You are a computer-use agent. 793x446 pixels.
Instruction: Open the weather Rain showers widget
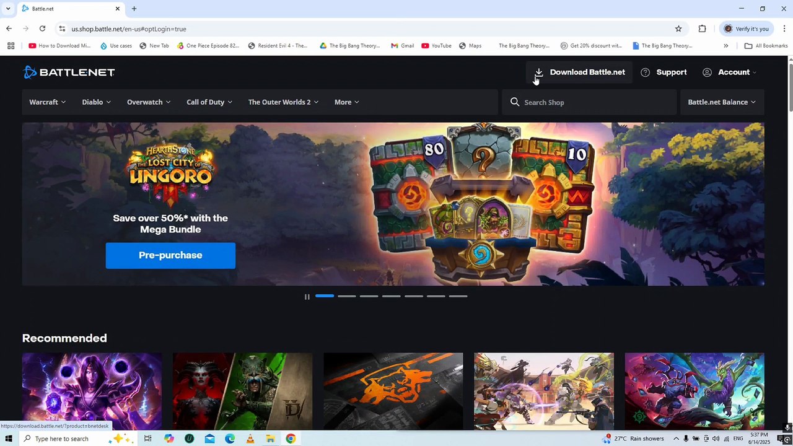coord(633,439)
